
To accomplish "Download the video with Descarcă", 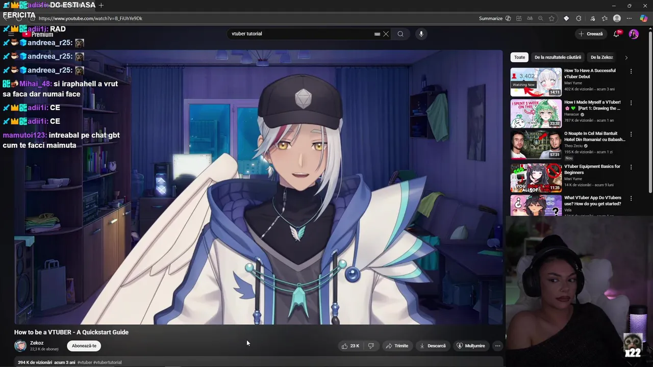I will pos(433,346).
